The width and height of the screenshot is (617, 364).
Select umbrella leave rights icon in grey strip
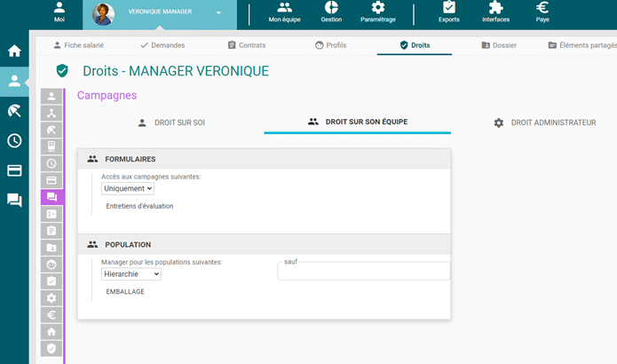(x=51, y=130)
